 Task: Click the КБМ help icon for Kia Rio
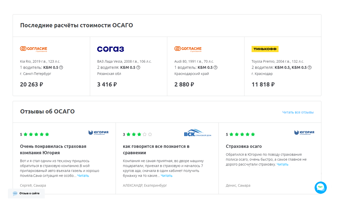61,67
